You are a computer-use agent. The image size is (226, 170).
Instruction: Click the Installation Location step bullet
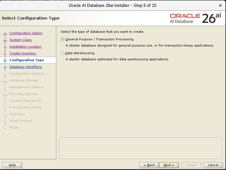(x=5, y=47)
